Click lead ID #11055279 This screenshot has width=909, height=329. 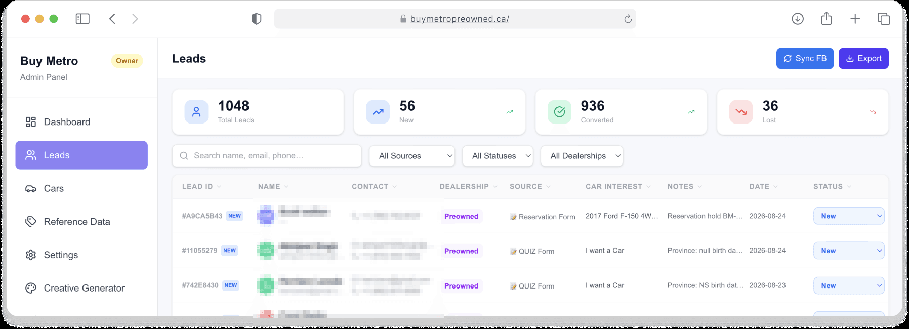[199, 250]
